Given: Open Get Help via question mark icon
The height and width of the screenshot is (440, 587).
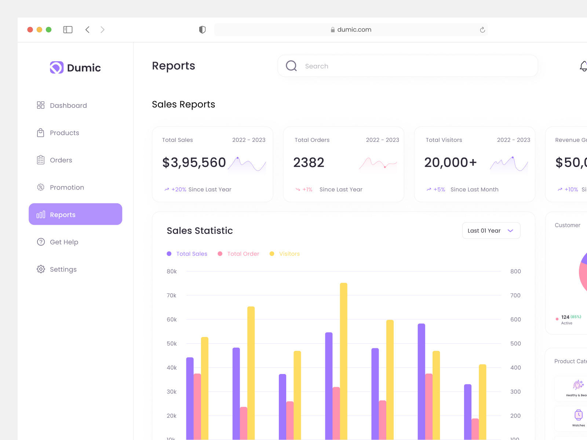Looking at the screenshot, I should click(41, 242).
